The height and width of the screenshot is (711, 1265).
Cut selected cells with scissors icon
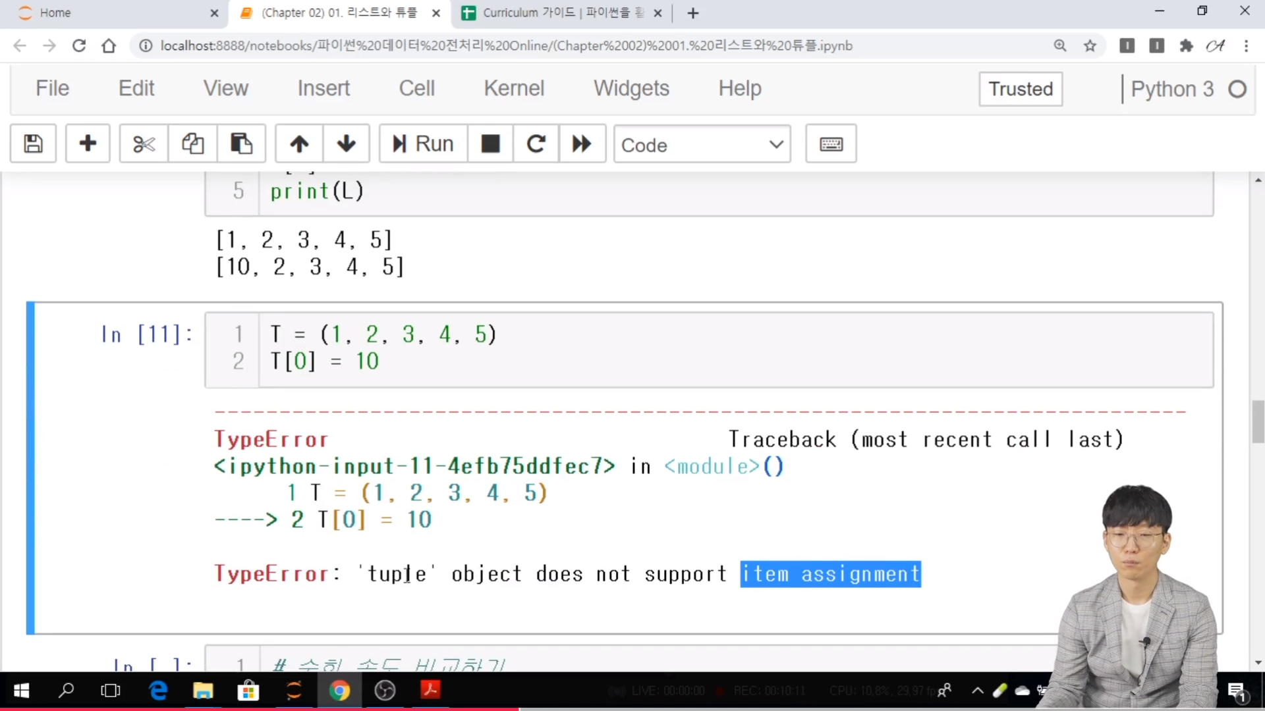point(144,144)
